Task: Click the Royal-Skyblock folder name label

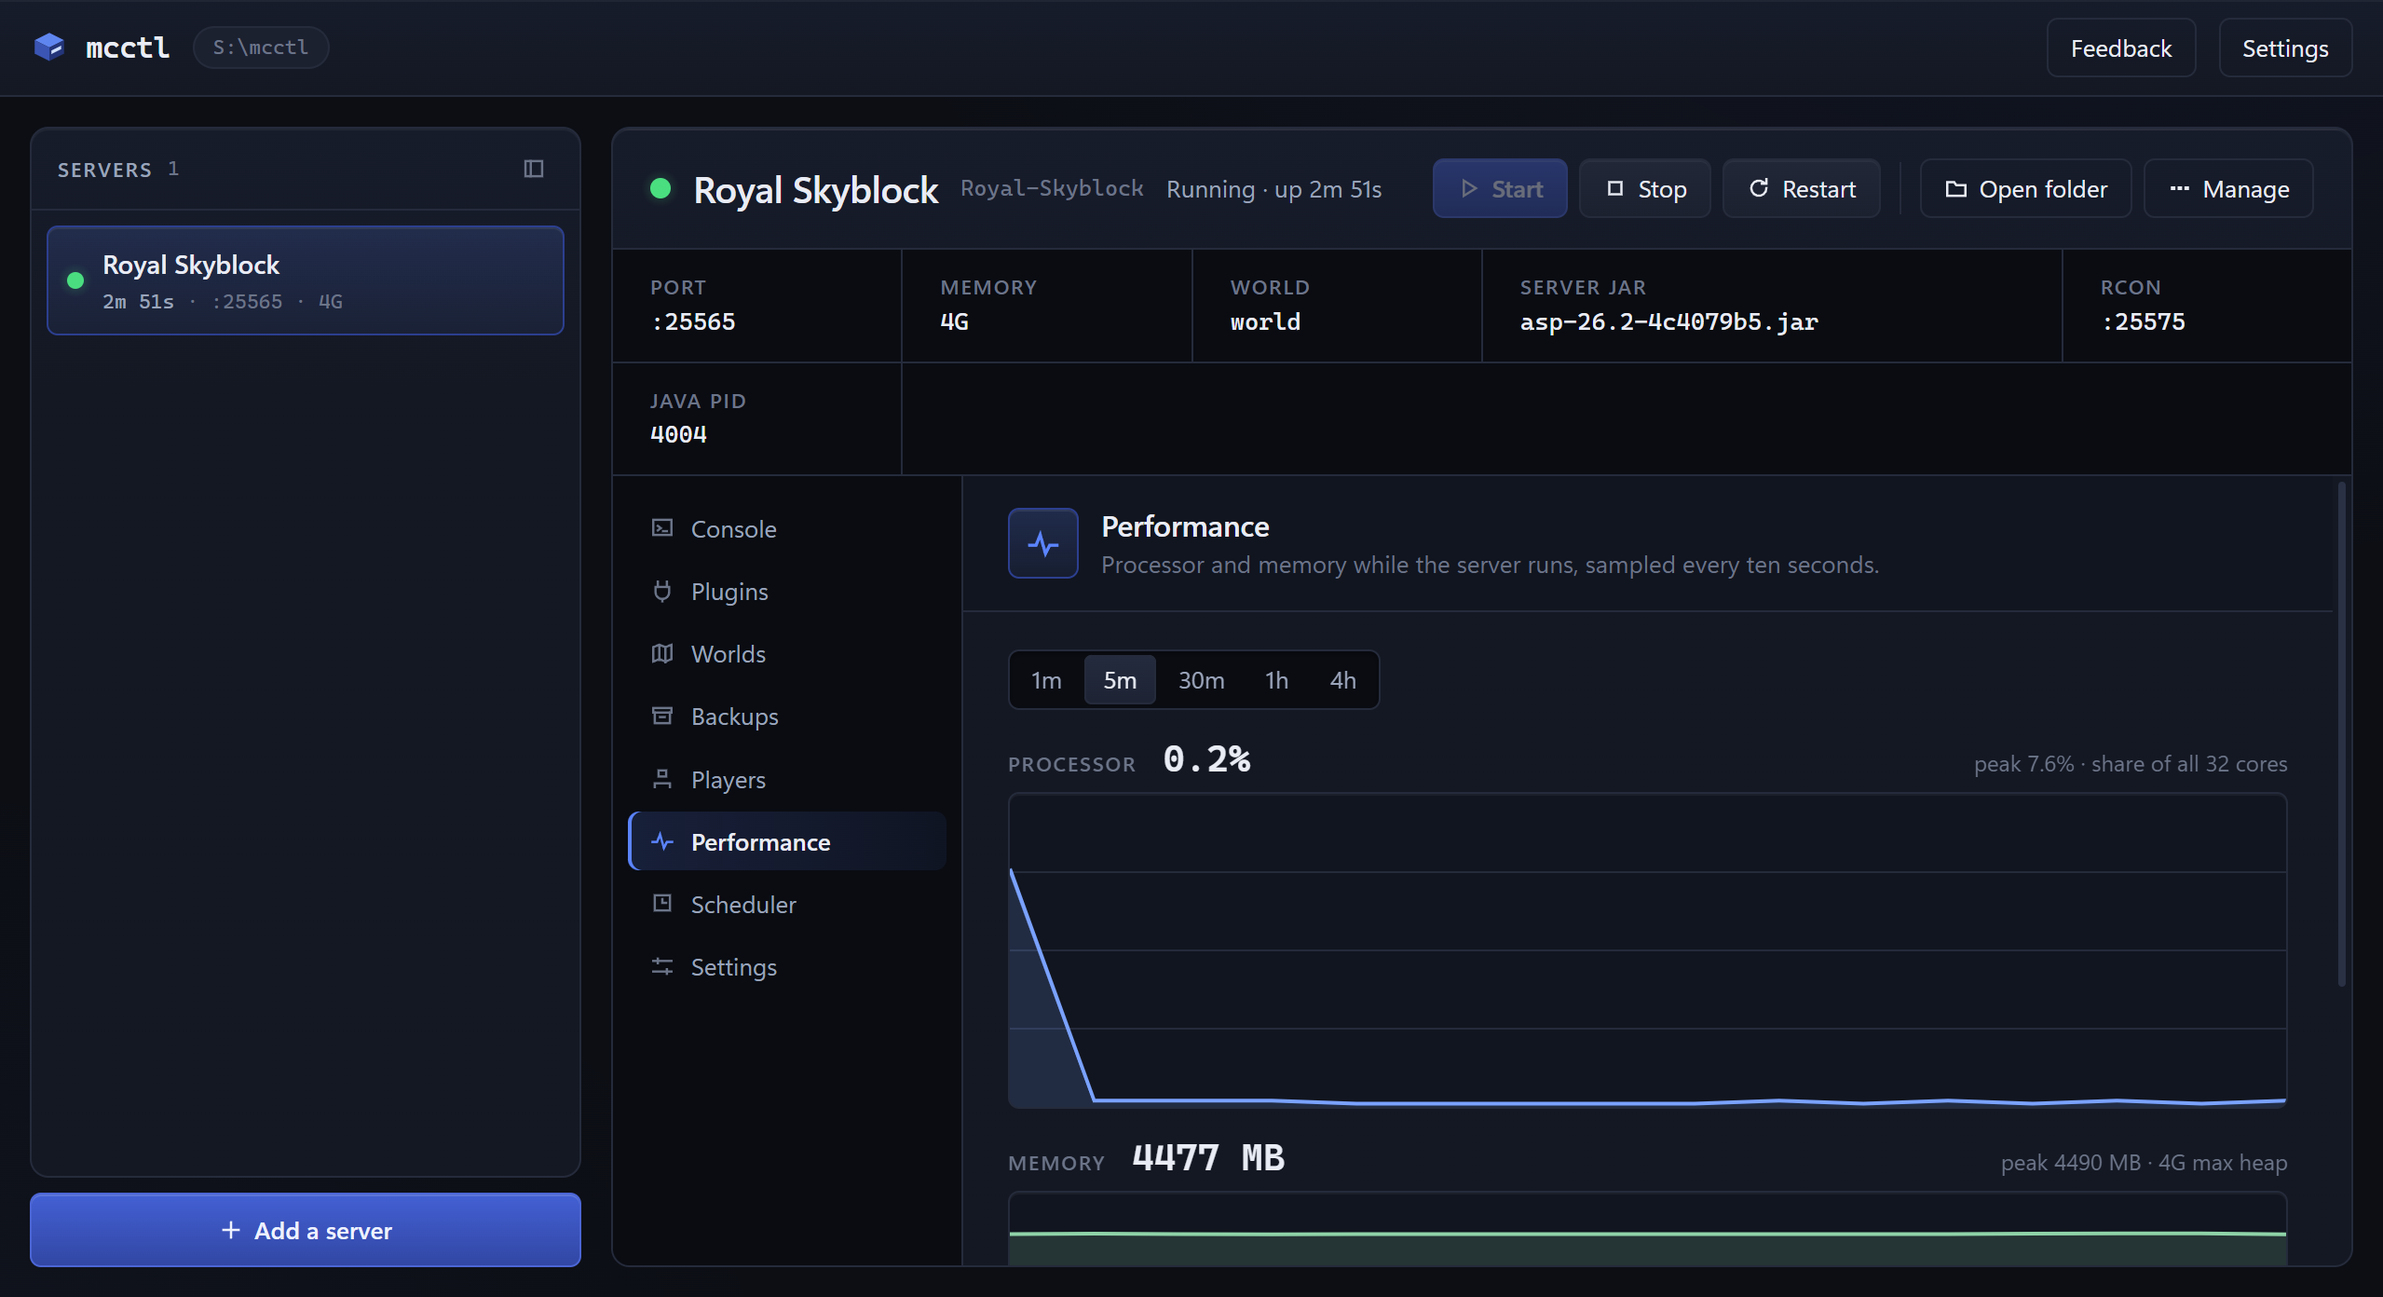Action: 1052,188
